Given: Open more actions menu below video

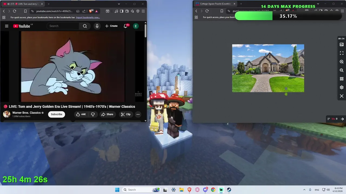Looking at the screenshot, I should (x=138, y=114).
